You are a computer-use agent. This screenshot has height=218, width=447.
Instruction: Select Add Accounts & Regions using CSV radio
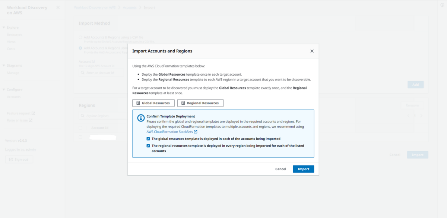(x=80, y=37)
